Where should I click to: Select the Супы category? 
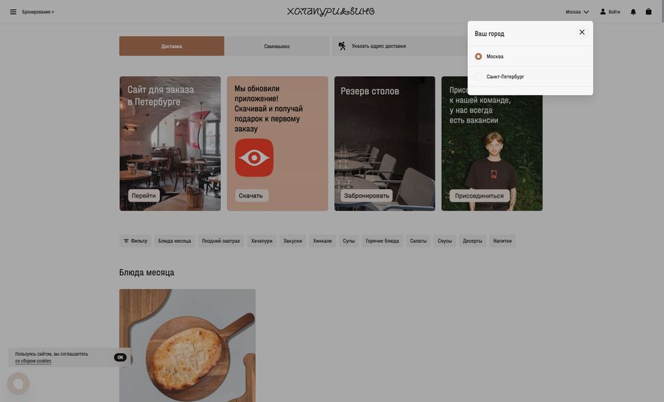click(x=349, y=241)
